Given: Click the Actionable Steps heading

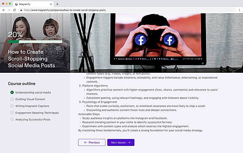Looking at the screenshot, I should 89,114.
